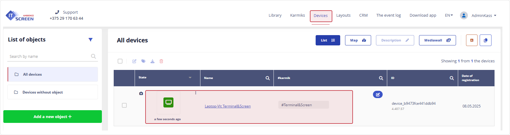Click the filter icon in List of objects

pos(90,40)
